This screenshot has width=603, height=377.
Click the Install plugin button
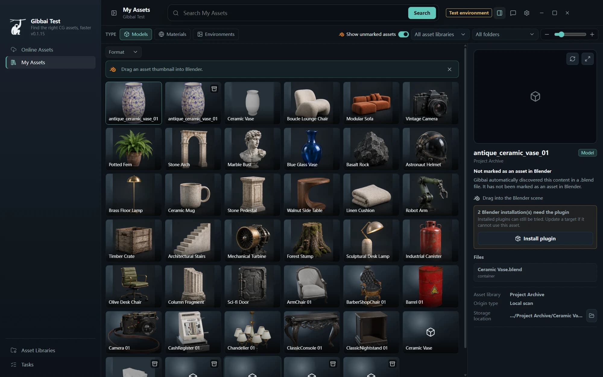coord(535,239)
